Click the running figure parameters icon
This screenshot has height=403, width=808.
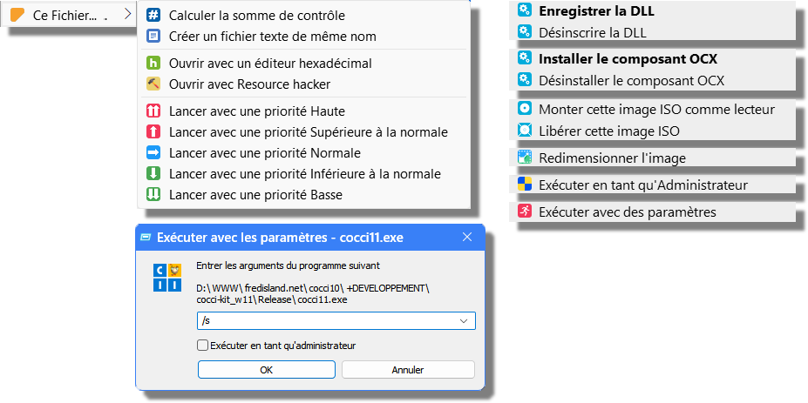(525, 212)
